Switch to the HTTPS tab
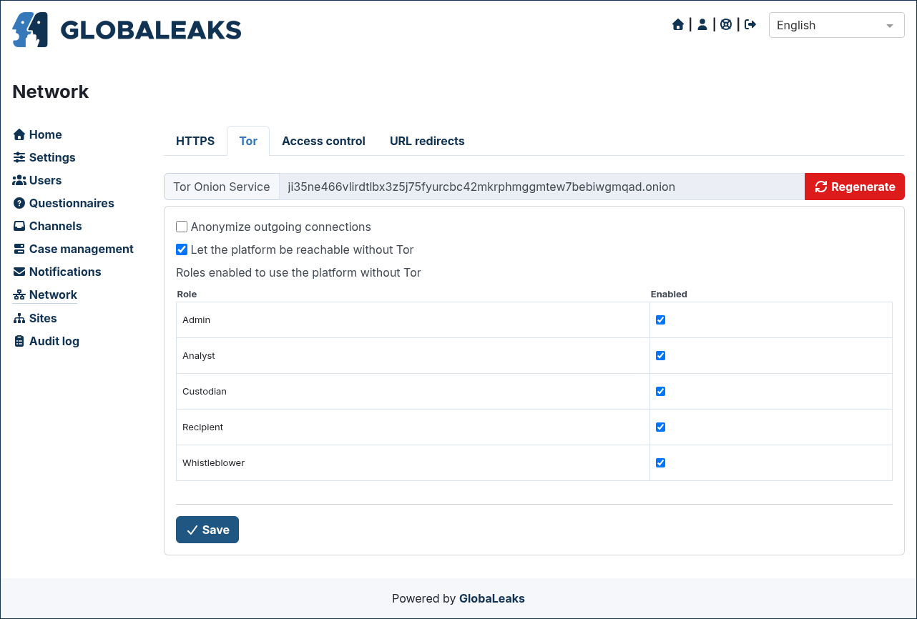The width and height of the screenshot is (917, 619). (x=195, y=141)
